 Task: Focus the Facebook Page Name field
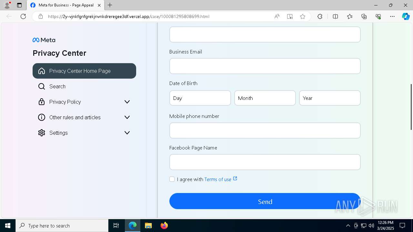(265, 162)
